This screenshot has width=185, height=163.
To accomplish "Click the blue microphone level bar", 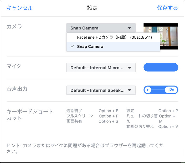I will pos(161,67).
